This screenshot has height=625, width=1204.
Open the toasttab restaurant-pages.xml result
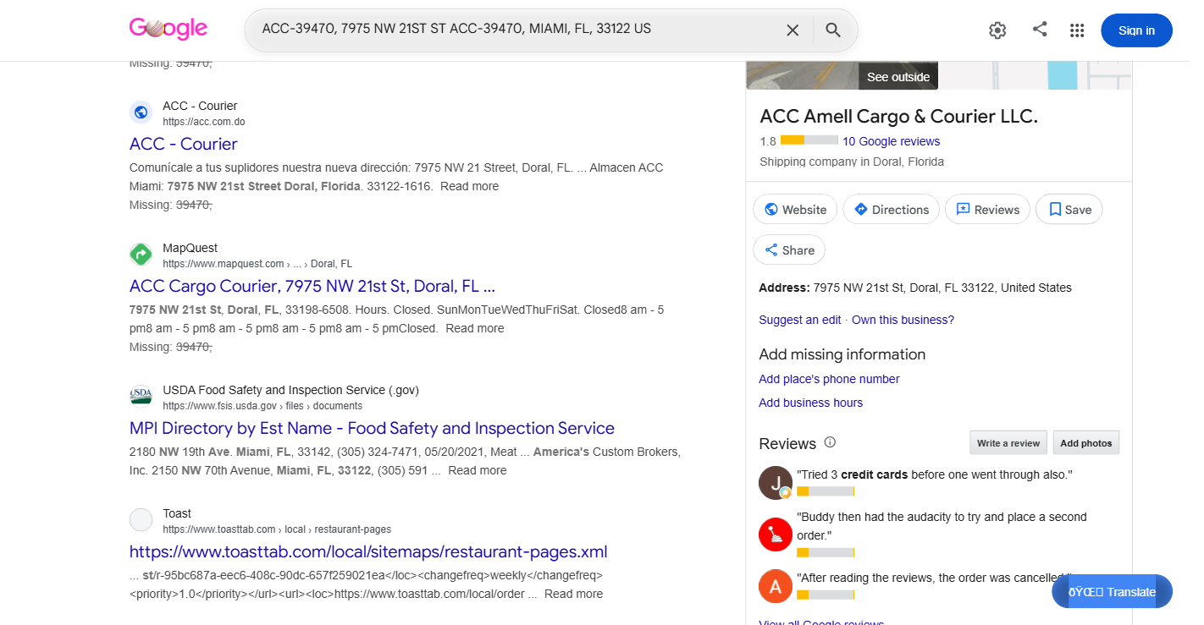368,552
